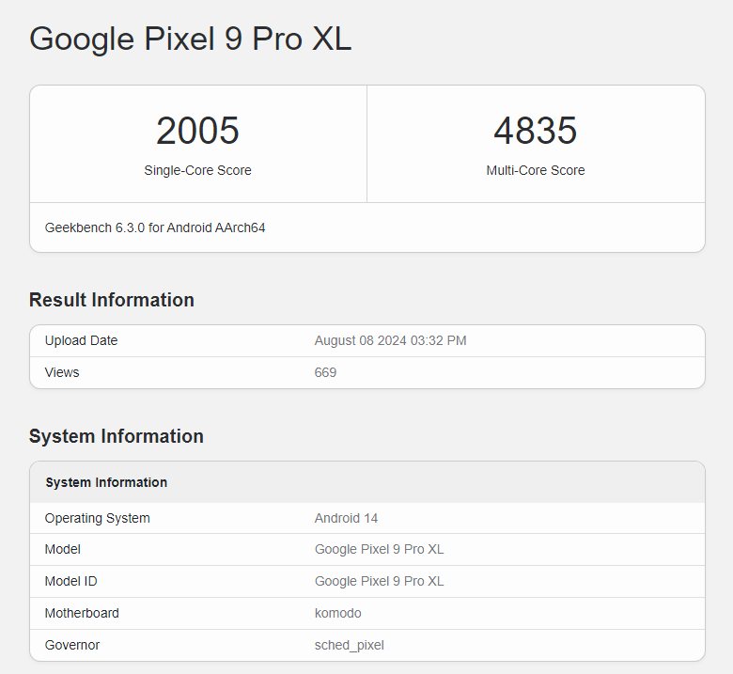Click the Multi-Core Score label

[535, 170]
